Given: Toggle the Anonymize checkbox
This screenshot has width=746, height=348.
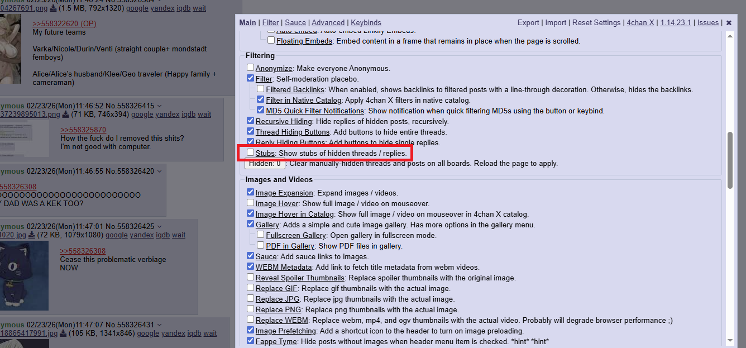Looking at the screenshot, I should [x=251, y=68].
